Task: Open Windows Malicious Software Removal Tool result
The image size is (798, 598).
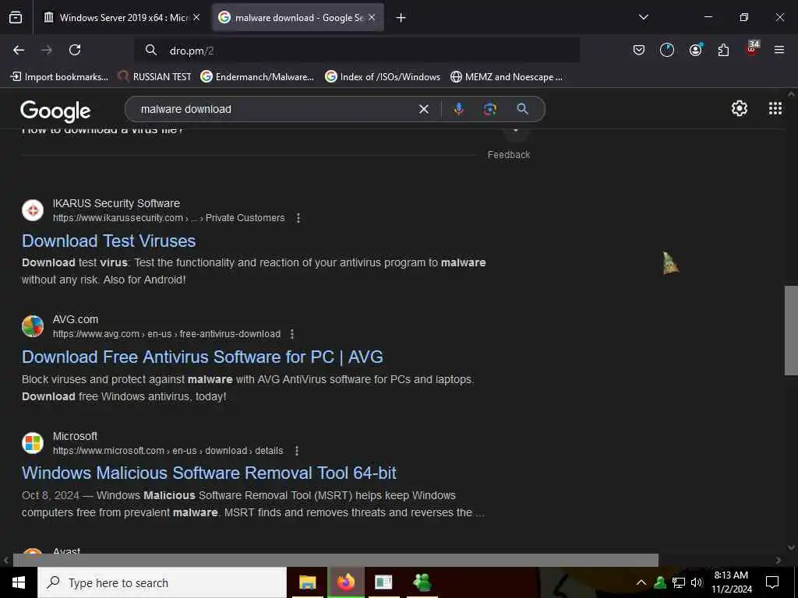Action: (x=209, y=473)
